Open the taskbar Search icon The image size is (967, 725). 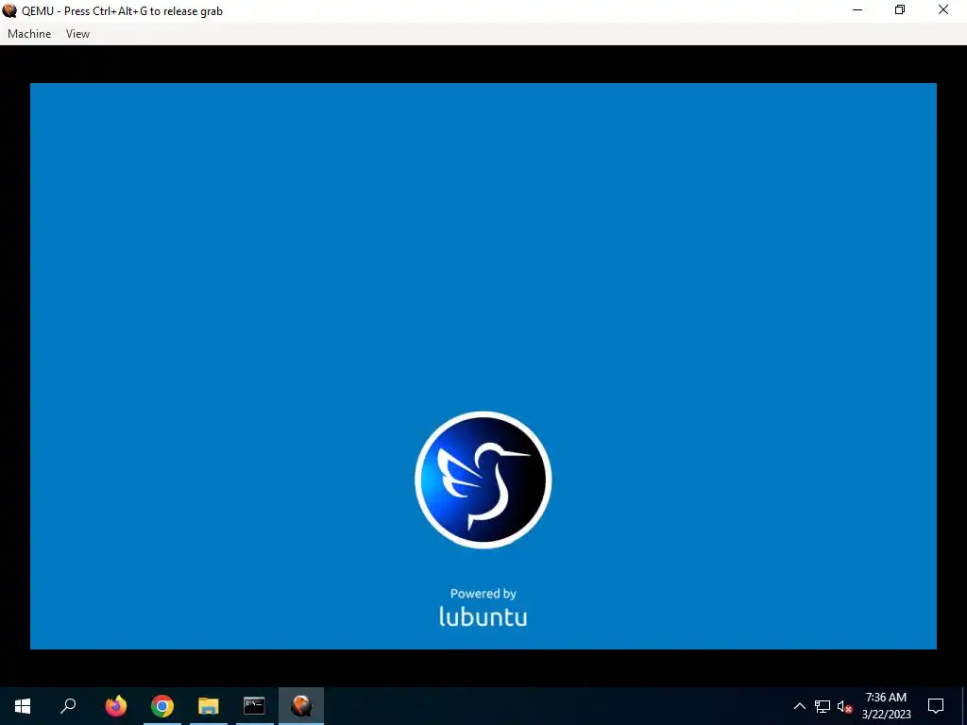(x=68, y=706)
